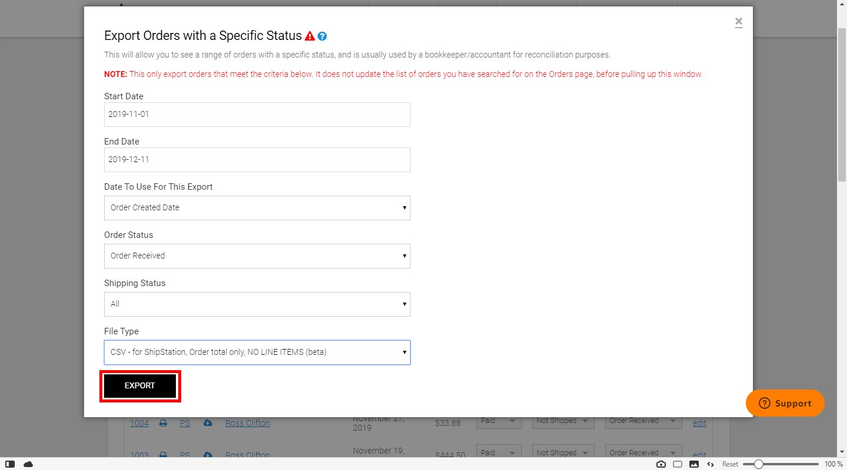
Task: Open the File Type dropdown
Action: pos(257,352)
